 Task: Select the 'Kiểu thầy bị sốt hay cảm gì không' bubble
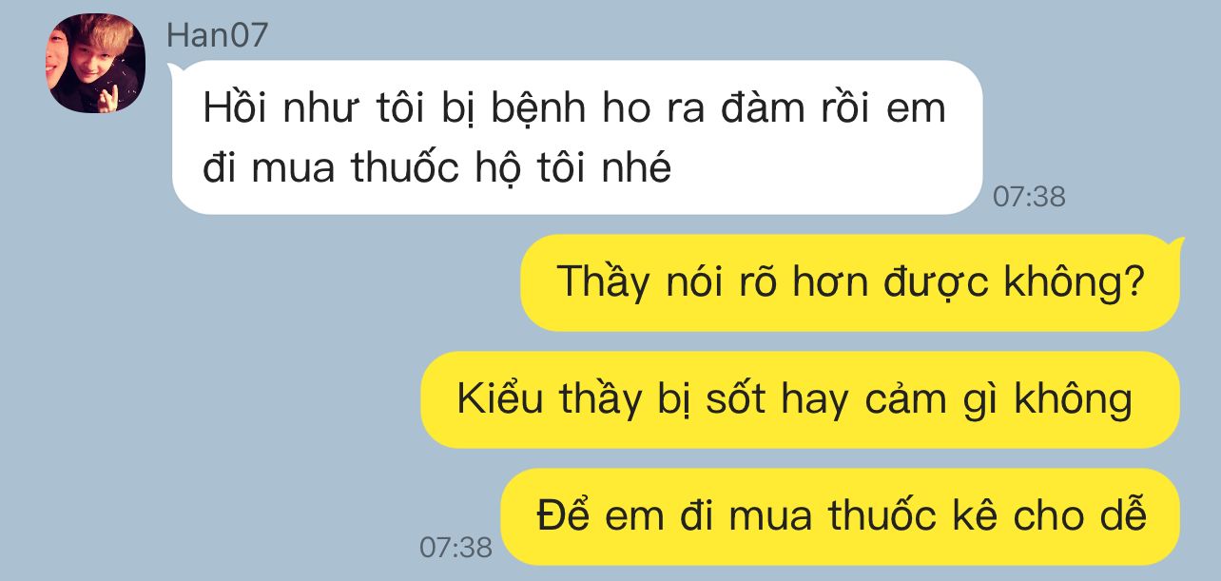tap(800, 399)
